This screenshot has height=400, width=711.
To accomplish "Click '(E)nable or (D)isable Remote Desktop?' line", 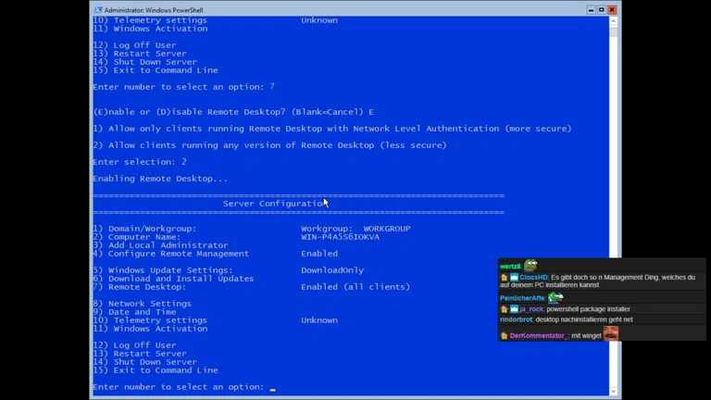I will 233,112.
